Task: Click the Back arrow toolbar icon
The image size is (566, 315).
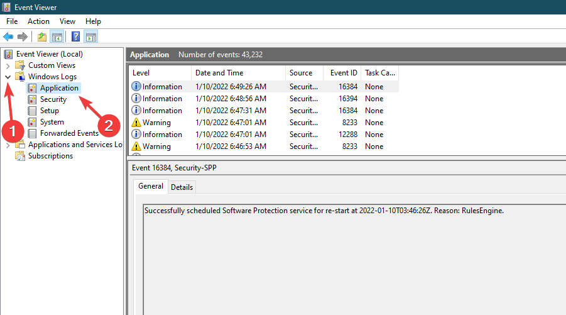Action: (8, 36)
